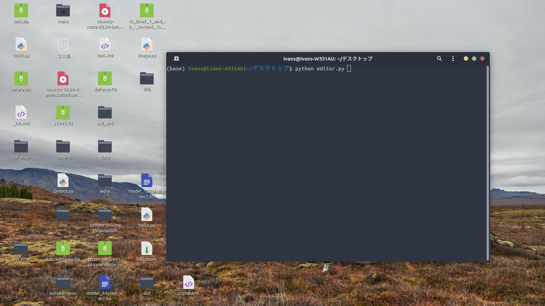Open train2.xml file

188,282
